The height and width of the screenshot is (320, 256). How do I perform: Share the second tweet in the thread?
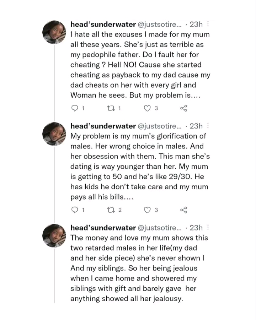183,210
